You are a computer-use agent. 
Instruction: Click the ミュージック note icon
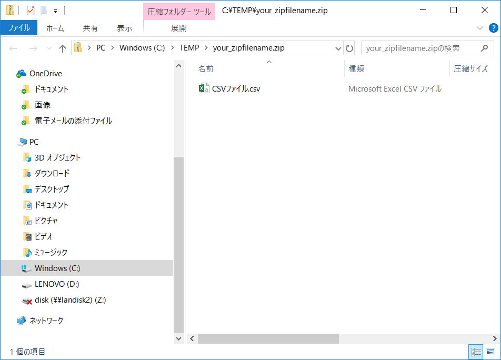pyautogui.click(x=27, y=252)
